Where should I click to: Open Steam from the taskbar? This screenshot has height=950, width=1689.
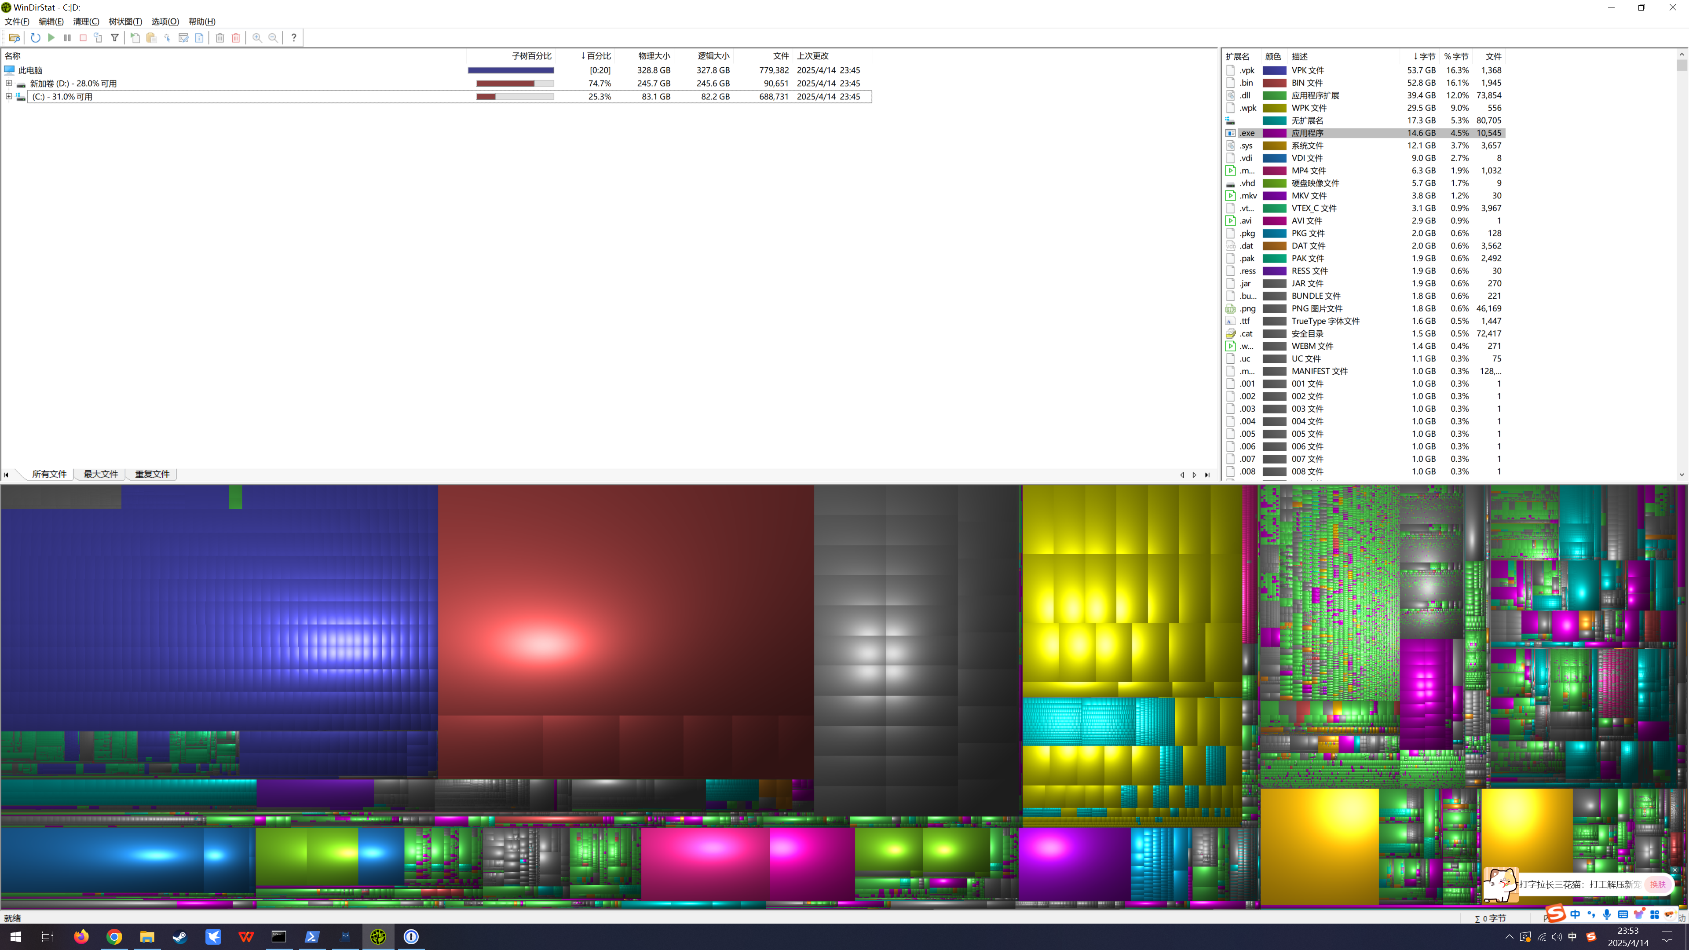179,936
